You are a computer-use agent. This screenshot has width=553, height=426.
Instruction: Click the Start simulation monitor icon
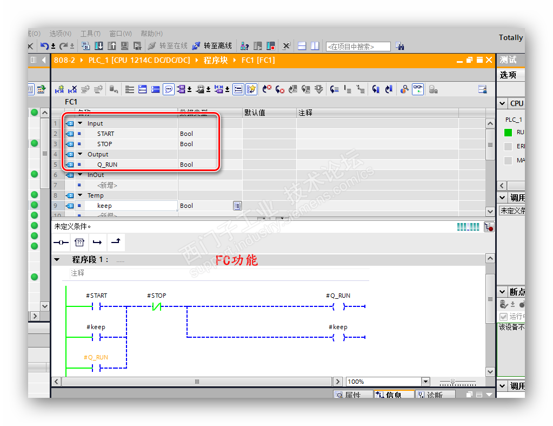click(124, 46)
